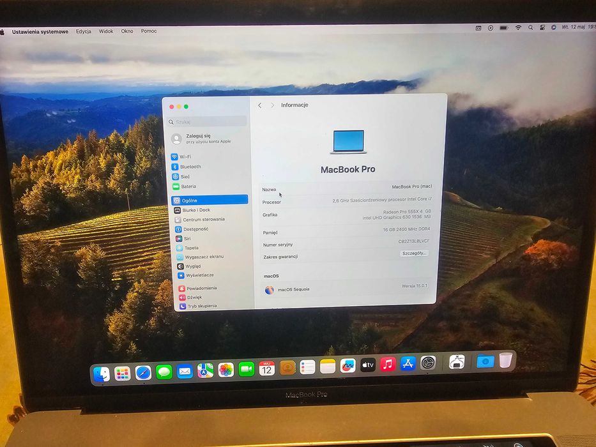596x447 pixels.
Task: Open Dostępność settings
Action: click(x=192, y=229)
